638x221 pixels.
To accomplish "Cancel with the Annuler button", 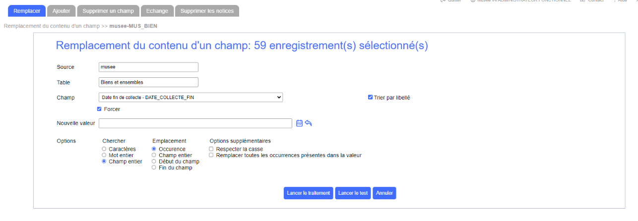I will click(x=384, y=193).
